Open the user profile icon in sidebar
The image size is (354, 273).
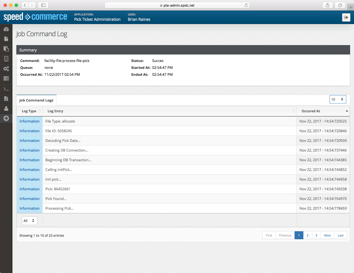coord(6,108)
